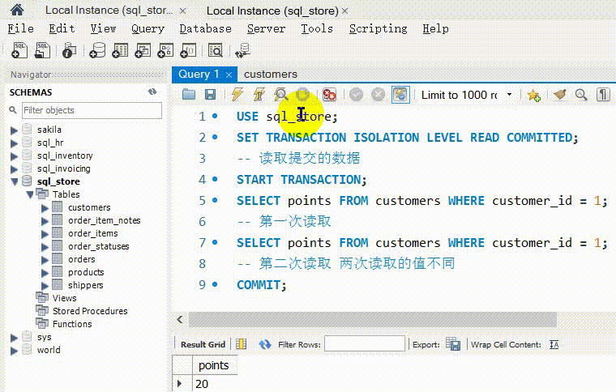Refresh the result grid data
616x392 pixels.
[x=265, y=344]
